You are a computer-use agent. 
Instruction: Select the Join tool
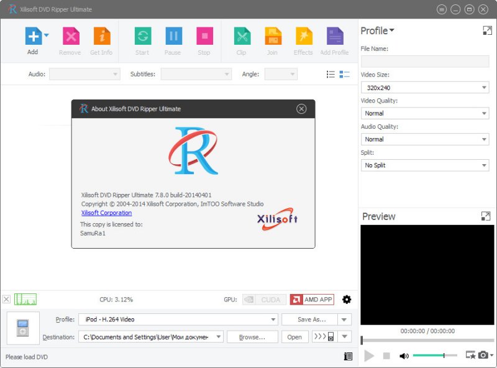click(x=273, y=36)
